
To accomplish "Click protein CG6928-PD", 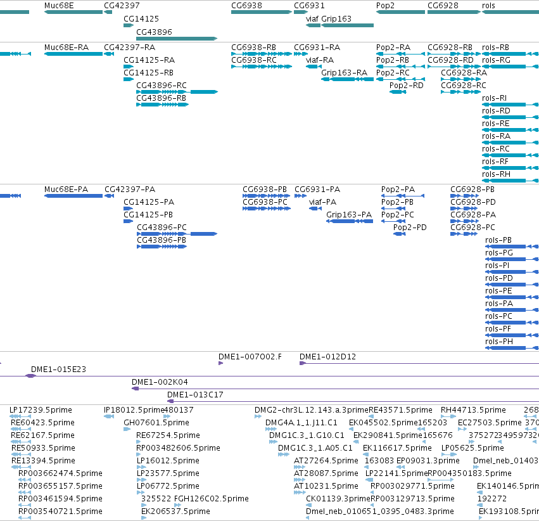I will pyautogui.click(x=473, y=202).
